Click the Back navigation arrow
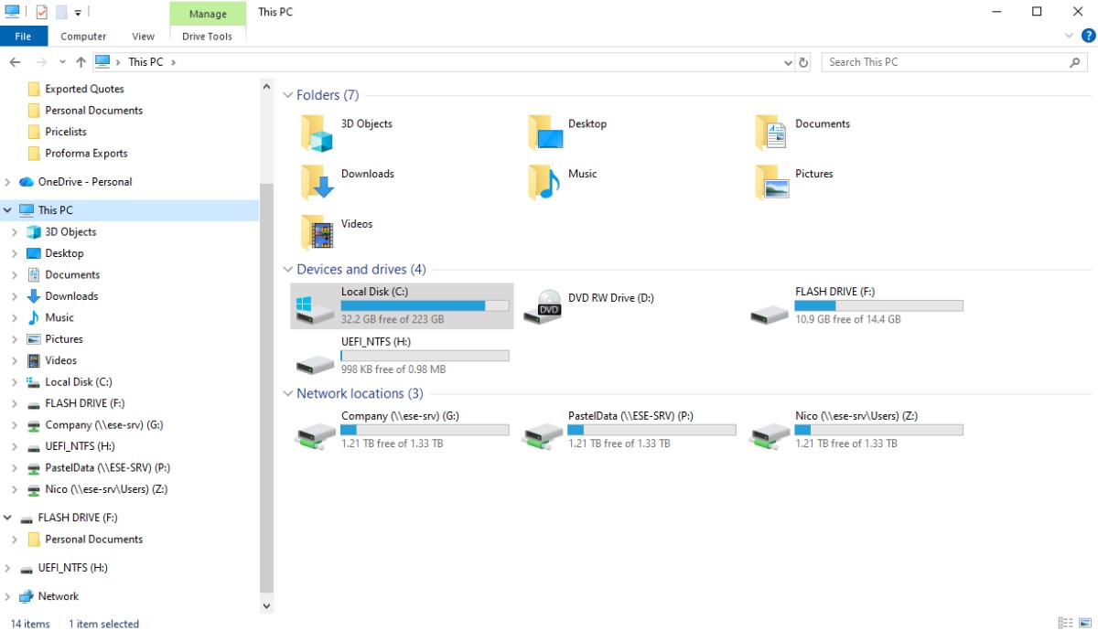This screenshot has width=1098, height=631. [15, 62]
